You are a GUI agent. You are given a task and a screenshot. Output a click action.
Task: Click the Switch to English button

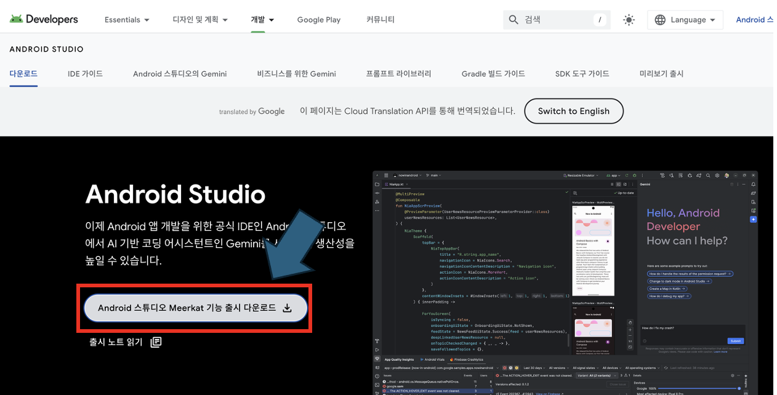tap(574, 111)
